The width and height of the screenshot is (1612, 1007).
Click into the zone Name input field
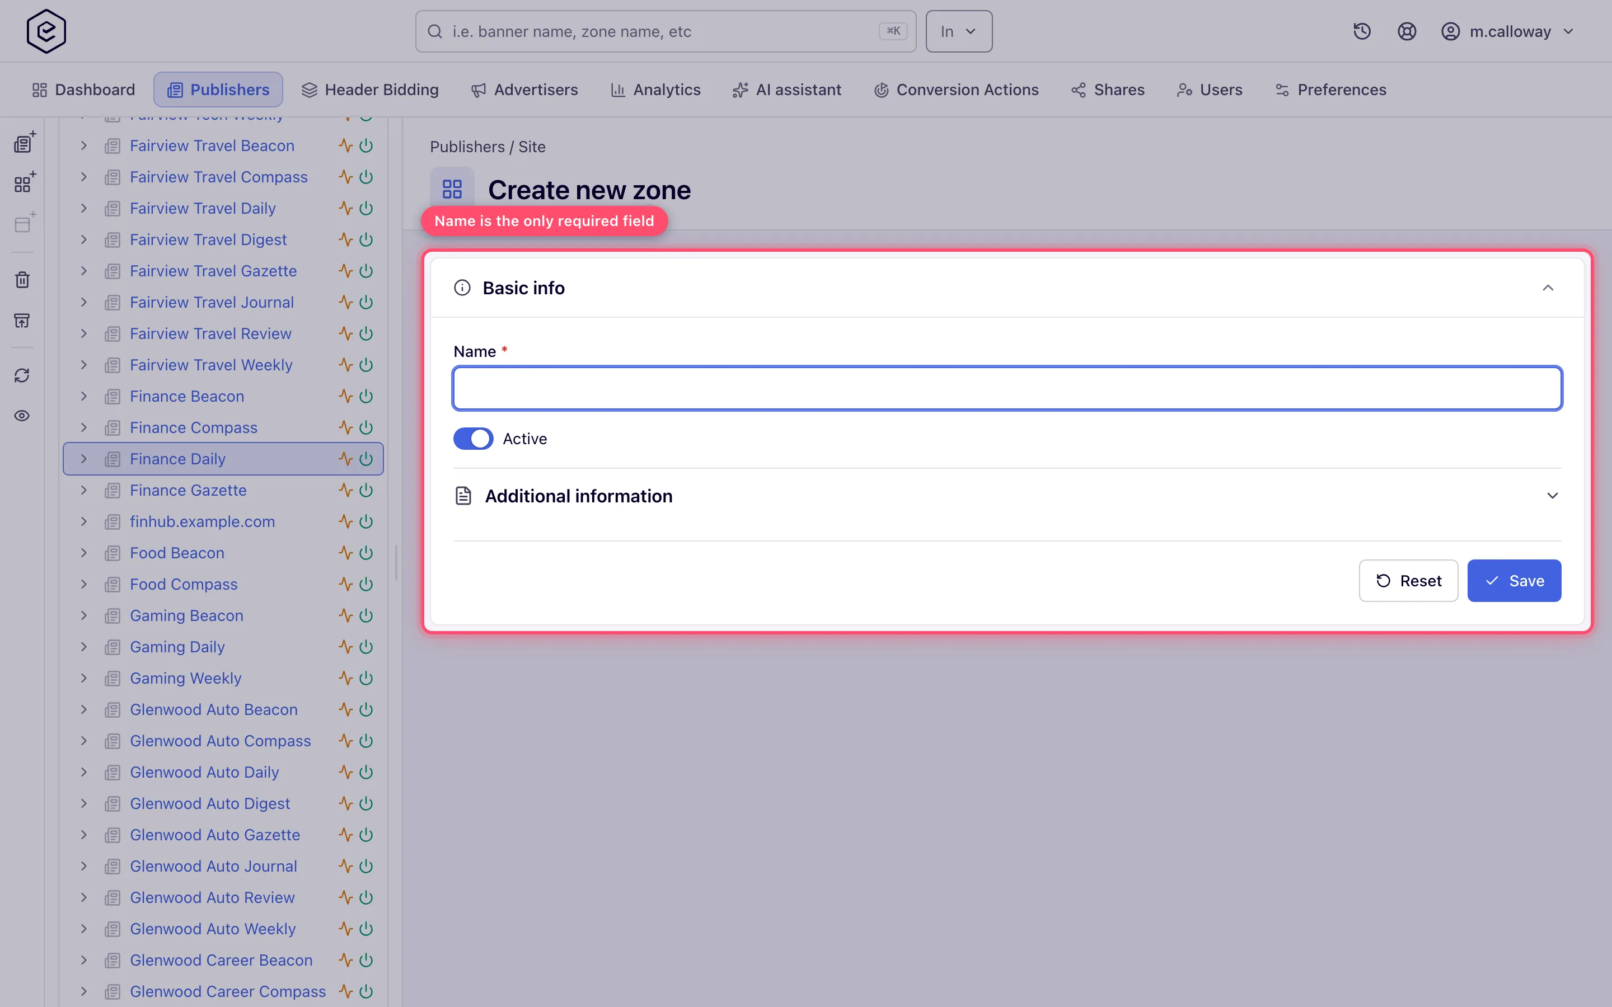[x=1007, y=388]
